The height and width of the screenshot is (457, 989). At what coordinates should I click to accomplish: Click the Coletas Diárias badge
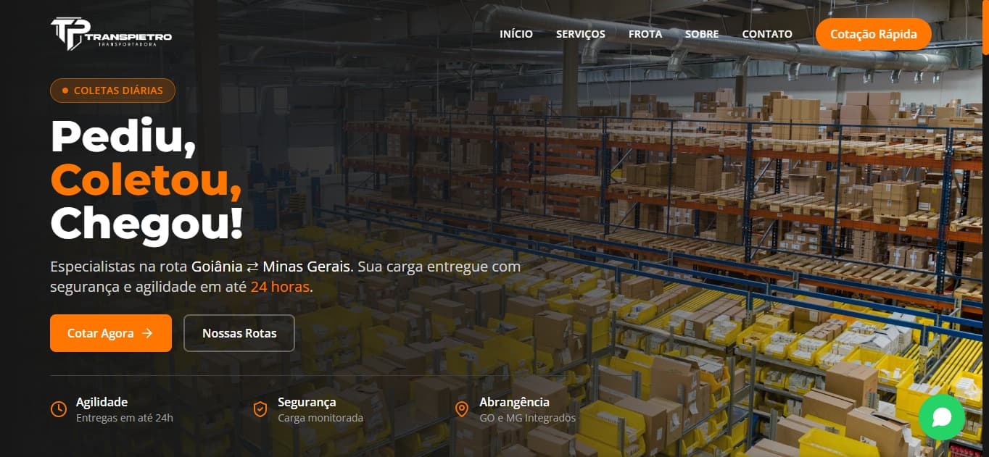tap(112, 91)
